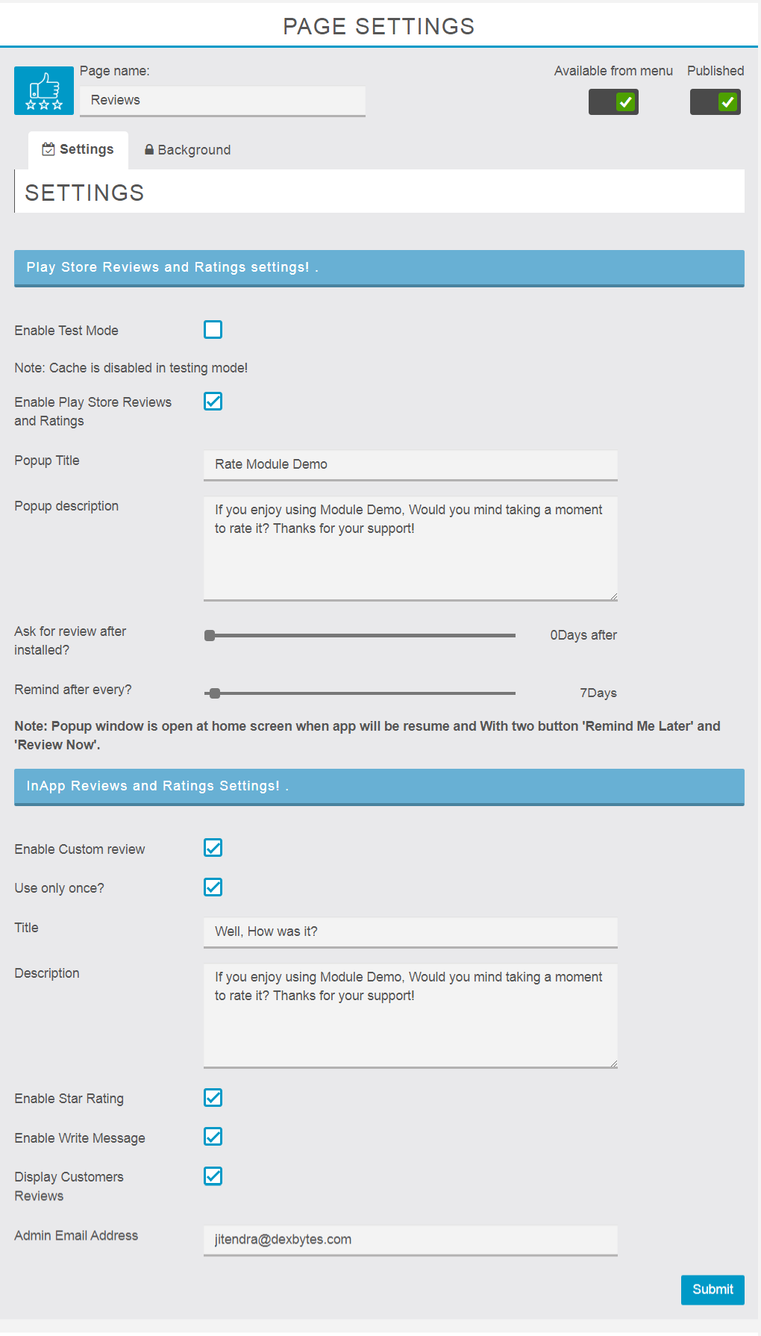Viewport: 761px width, 1336px height.
Task: Click into the Popup Title field
Action: click(x=410, y=464)
